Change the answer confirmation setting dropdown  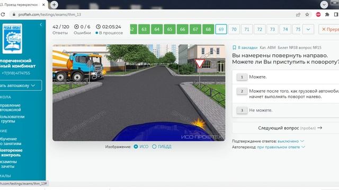[x=291, y=141]
